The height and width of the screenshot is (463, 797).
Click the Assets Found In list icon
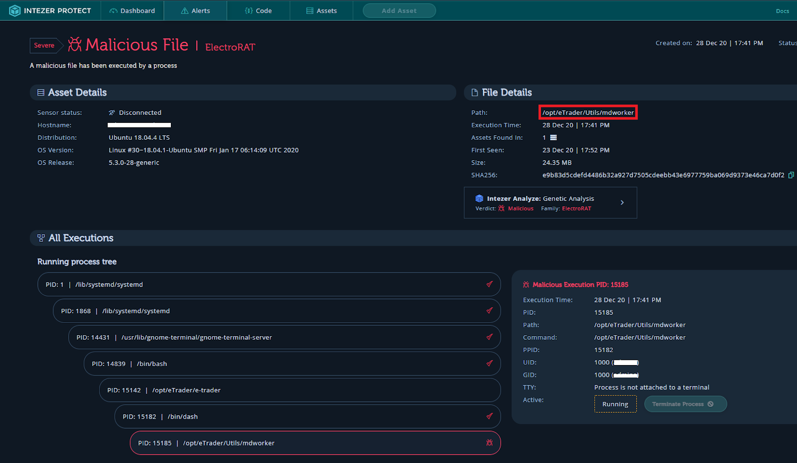point(553,138)
